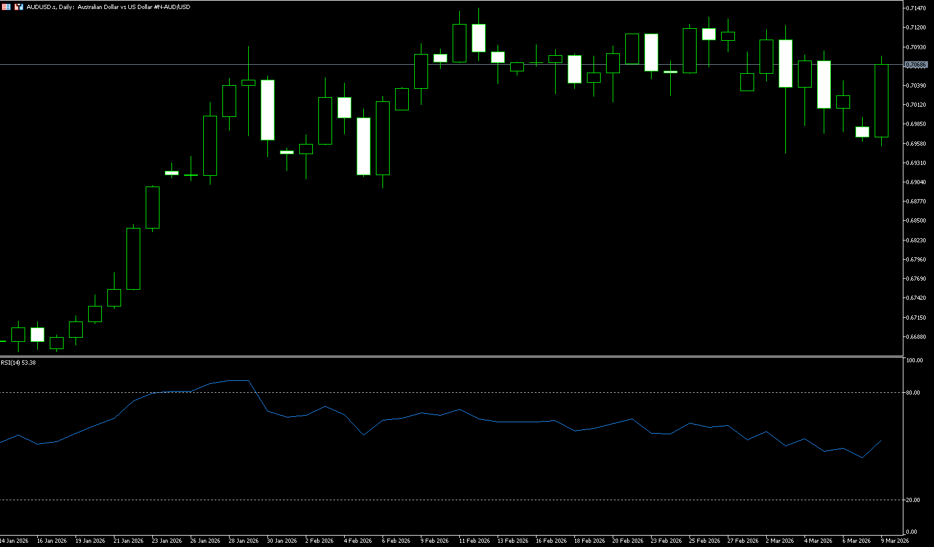The width and height of the screenshot is (934, 547).
Task: Click the 0.69040 price scale label
Action: [916, 182]
